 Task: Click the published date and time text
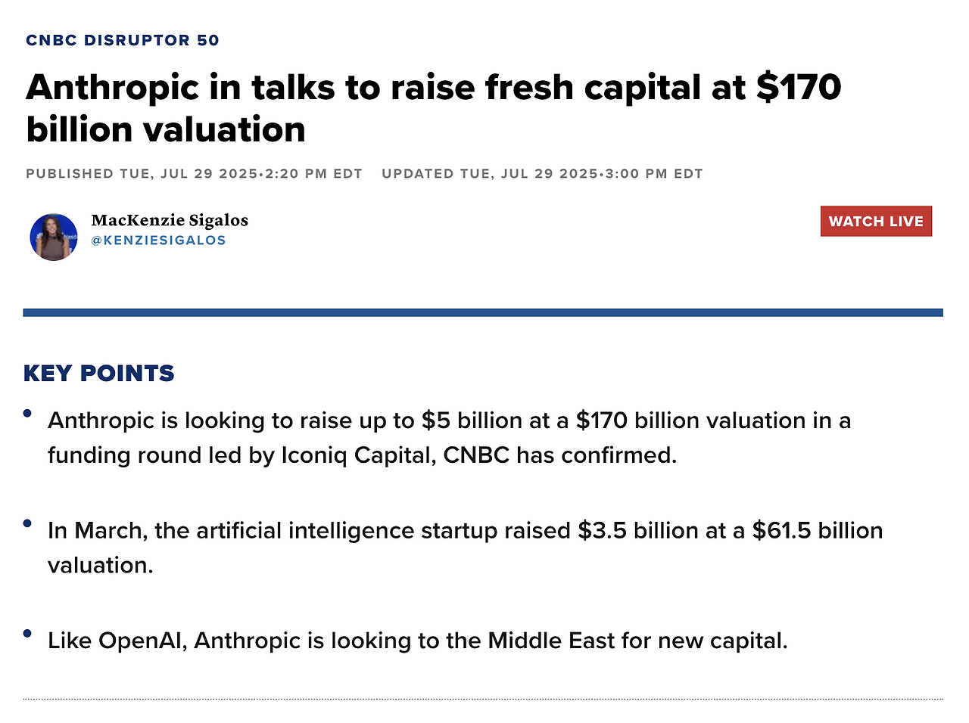(x=194, y=173)
